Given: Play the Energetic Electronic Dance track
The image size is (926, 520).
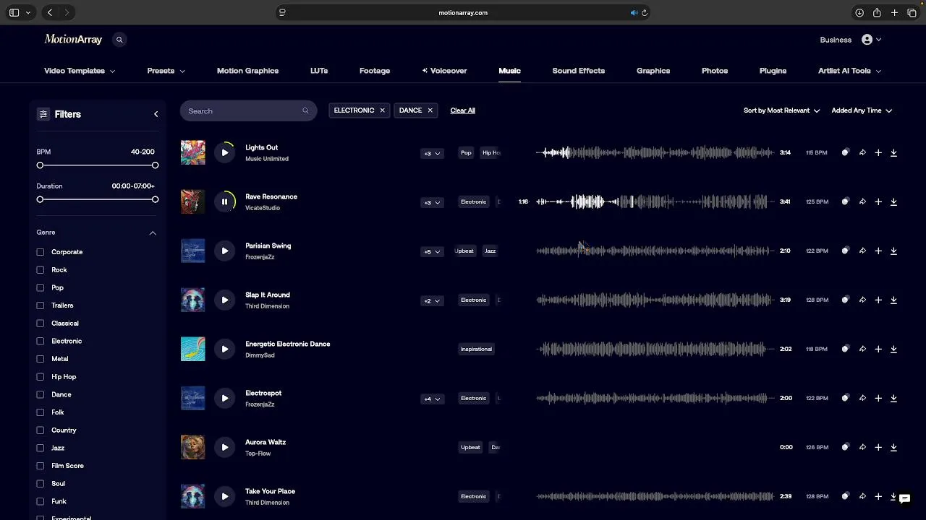Looking at the screenshot, I should tap(224, 349).
